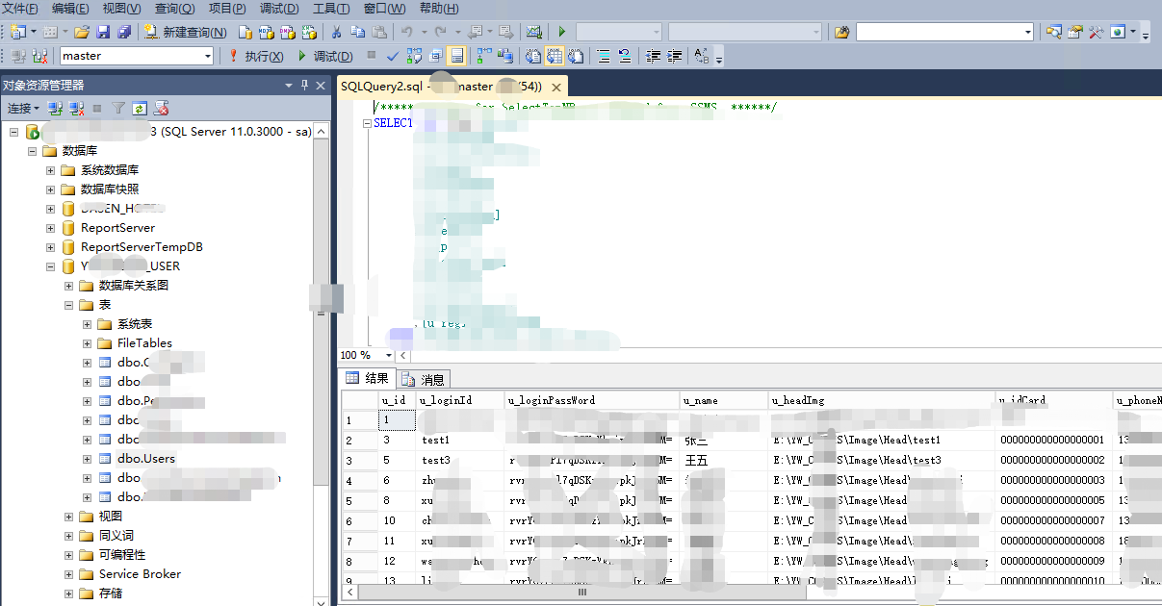This screenshot has width=1162, height=606.
Task: Save the current SQL query file
Action: (103, 32)
